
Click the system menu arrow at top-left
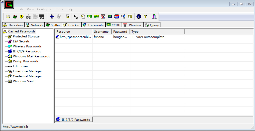point(2,2)
